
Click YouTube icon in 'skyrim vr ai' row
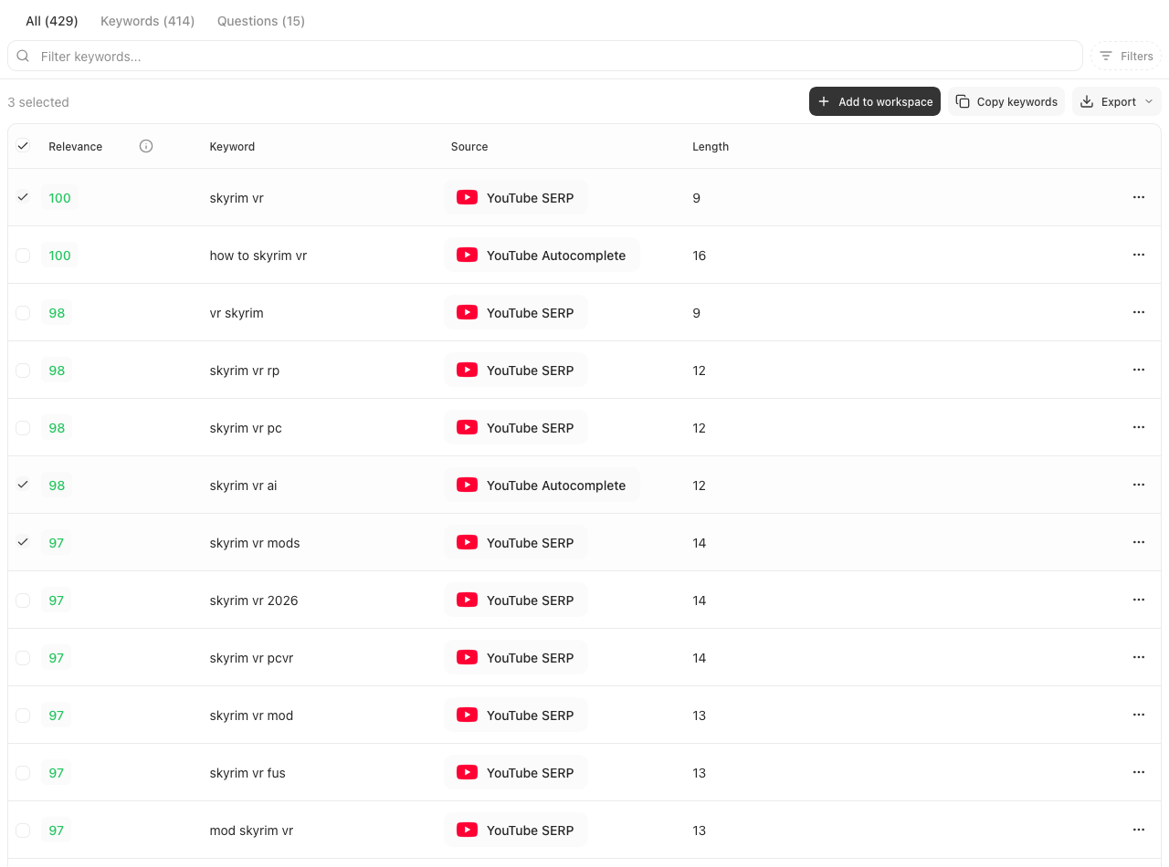pyautogui.click(x=467, y=485)
